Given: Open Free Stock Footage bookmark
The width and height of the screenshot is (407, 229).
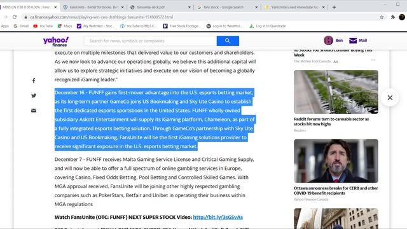Looking at the screenshot, I should click(182, 26).
